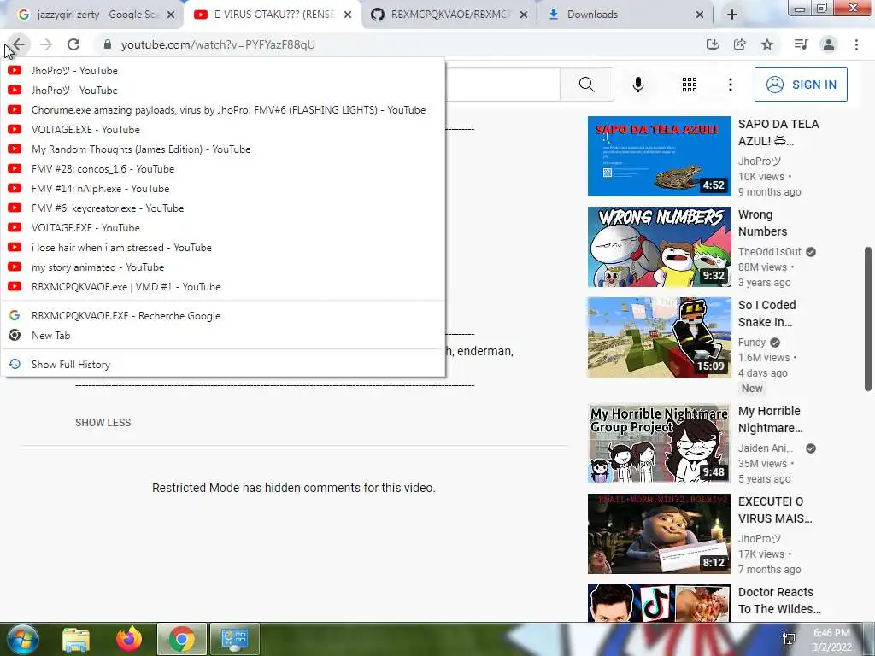875x656 pixels.
Task: Open the media control icon in toolbar
Action: click(x=801, y=44)
